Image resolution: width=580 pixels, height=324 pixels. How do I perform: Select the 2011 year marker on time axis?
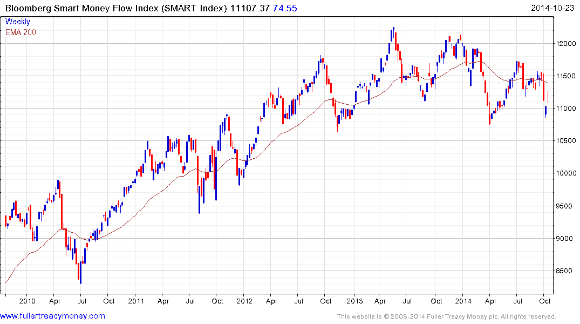tap(135, 301)
